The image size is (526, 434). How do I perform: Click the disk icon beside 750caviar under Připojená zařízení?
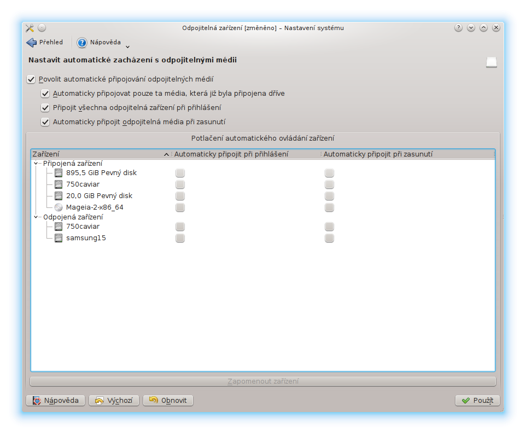pos(59,184)
